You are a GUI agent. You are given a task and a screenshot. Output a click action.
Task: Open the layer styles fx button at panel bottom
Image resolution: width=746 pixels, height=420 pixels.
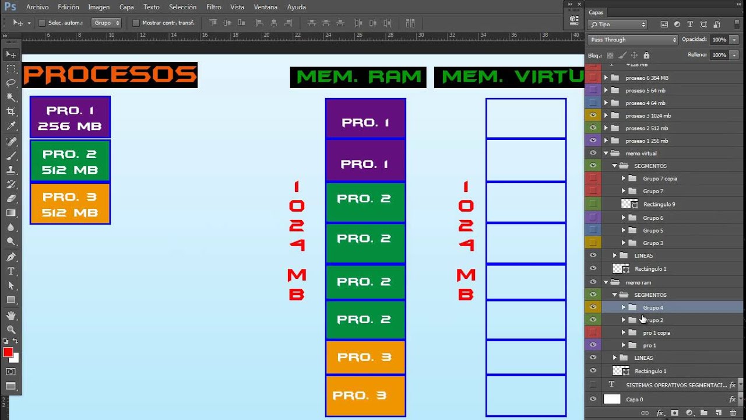pos(660,413)
